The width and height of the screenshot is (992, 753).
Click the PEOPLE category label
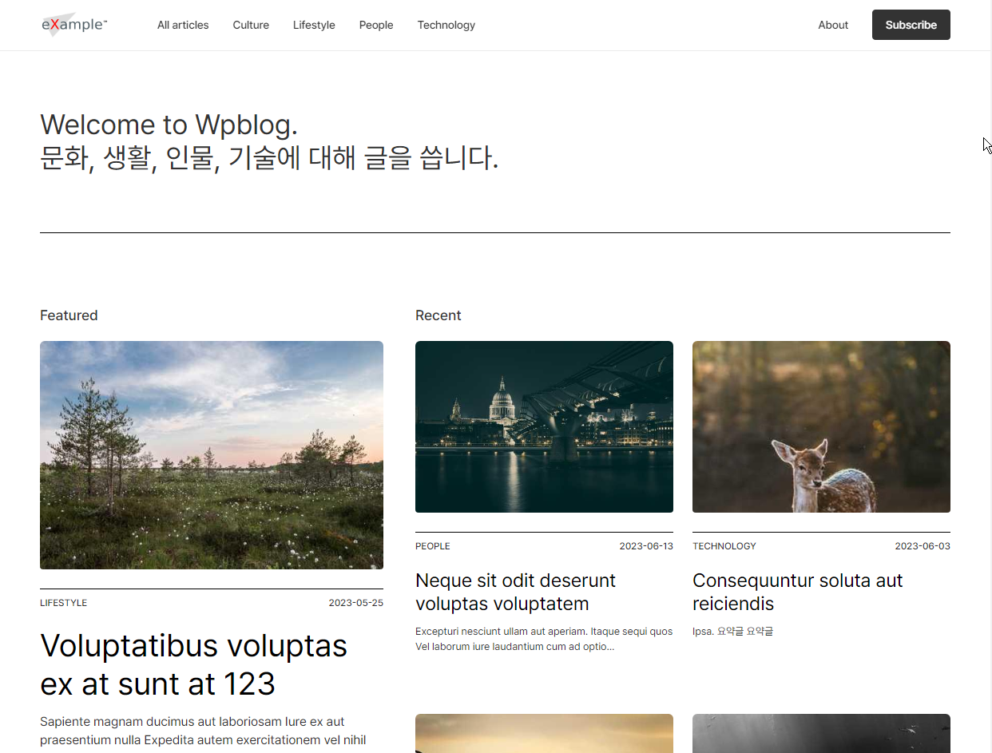pos(433,546)
